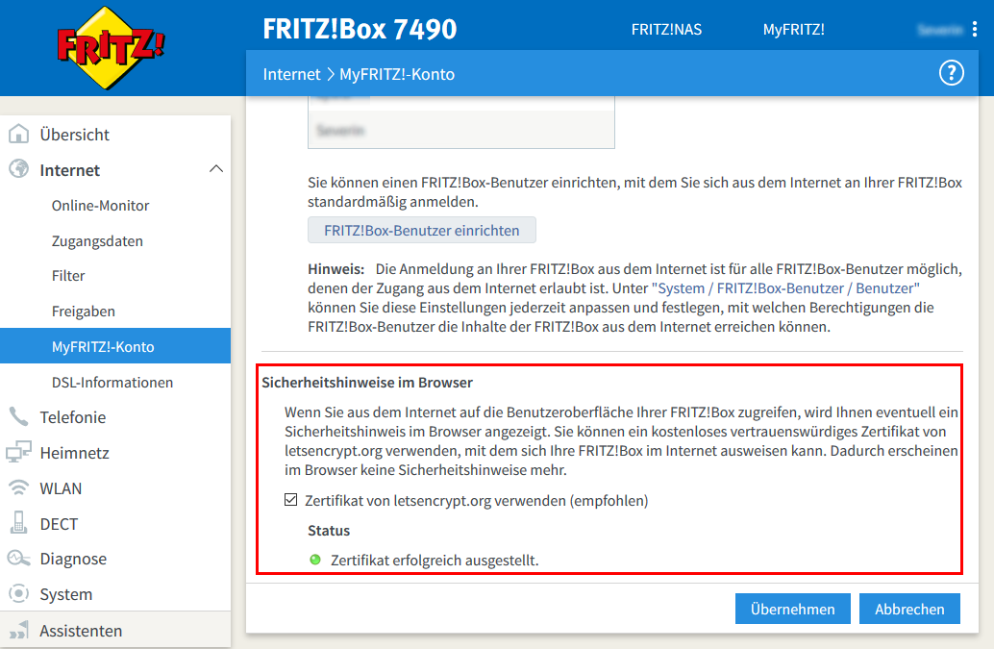Select MyFRITZ!-Konto submenu
Screen dimensions: 994x649
click(115, 346)
